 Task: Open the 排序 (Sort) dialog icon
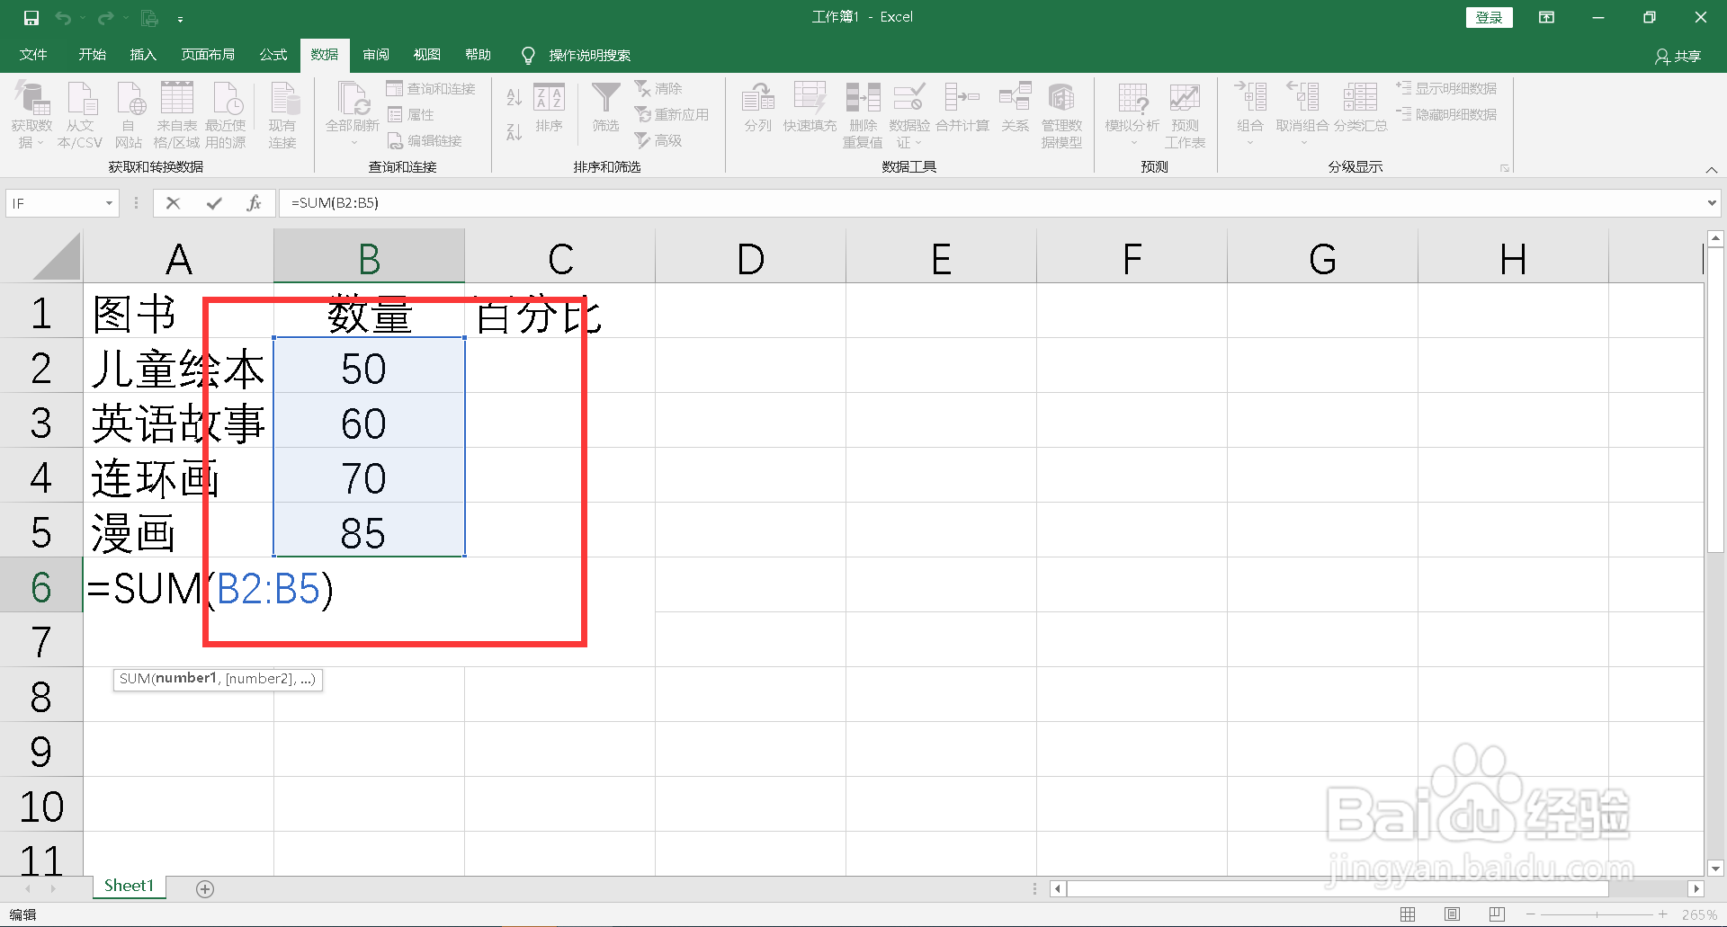(549, 97)
